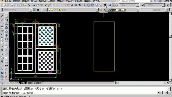Toggle layer lock padlock icon
The width and height of the screenshot is (172, 97).
pos(58,10)
